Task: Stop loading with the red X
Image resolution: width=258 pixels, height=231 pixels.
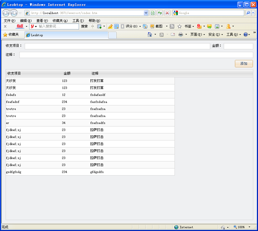Action: (x=167, y=13)
